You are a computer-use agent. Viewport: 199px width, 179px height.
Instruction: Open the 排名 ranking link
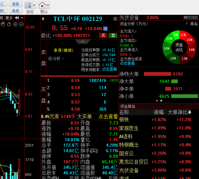click(194, 24)
